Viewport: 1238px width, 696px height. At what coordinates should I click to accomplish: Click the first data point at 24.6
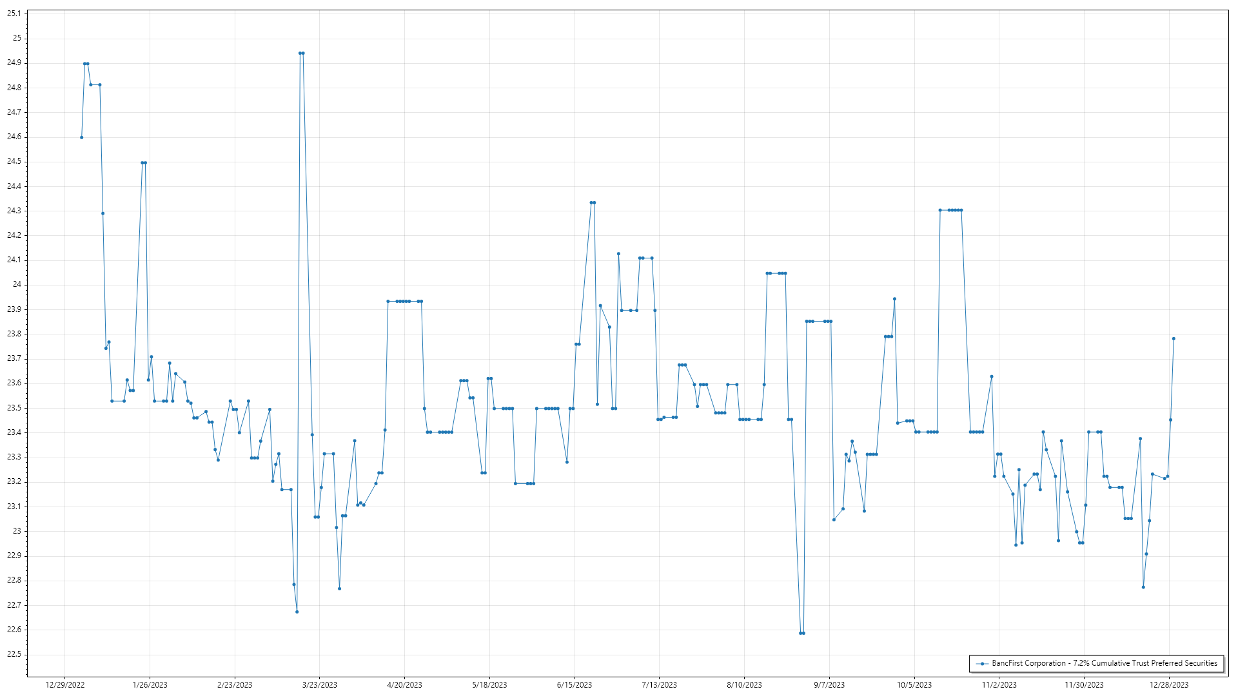(81, 137)
